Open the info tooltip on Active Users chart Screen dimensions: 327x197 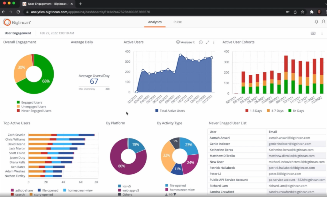pos(201,42)
